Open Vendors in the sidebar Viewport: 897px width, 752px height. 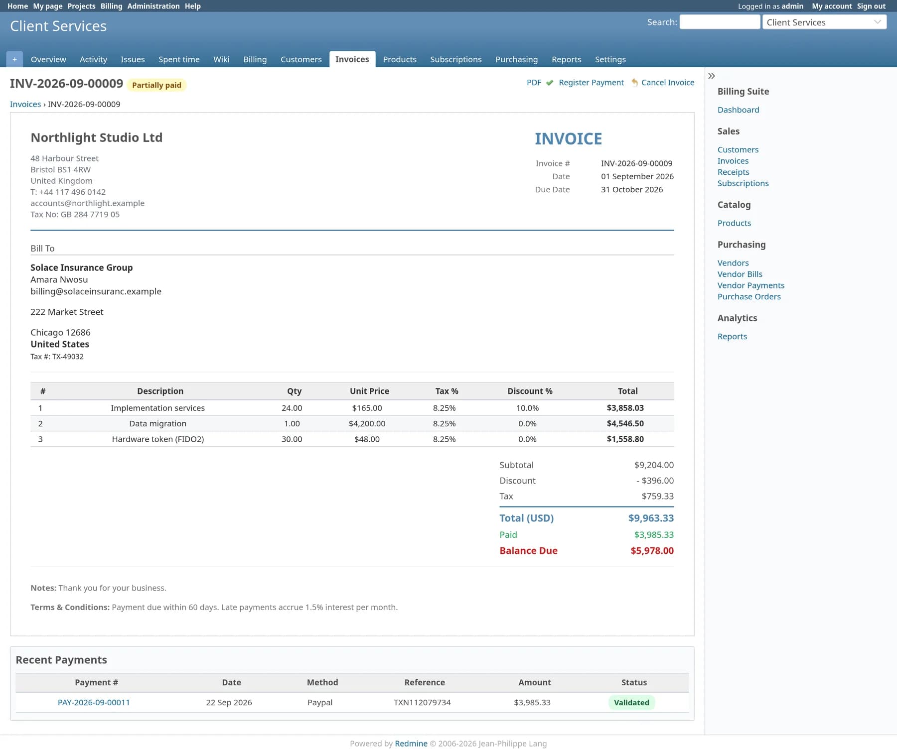(733, 263)
